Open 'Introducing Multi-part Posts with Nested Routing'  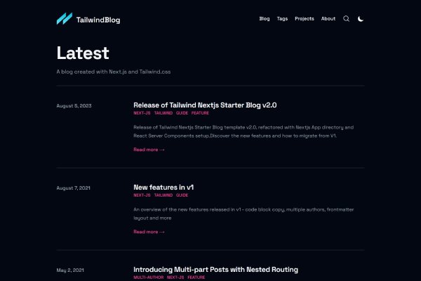[x=215, y=270]
